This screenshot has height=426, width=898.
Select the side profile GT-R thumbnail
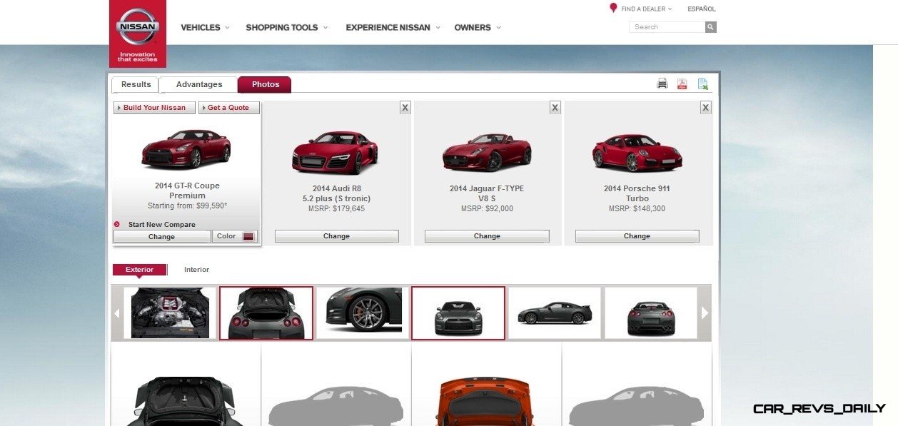(555, 313)
